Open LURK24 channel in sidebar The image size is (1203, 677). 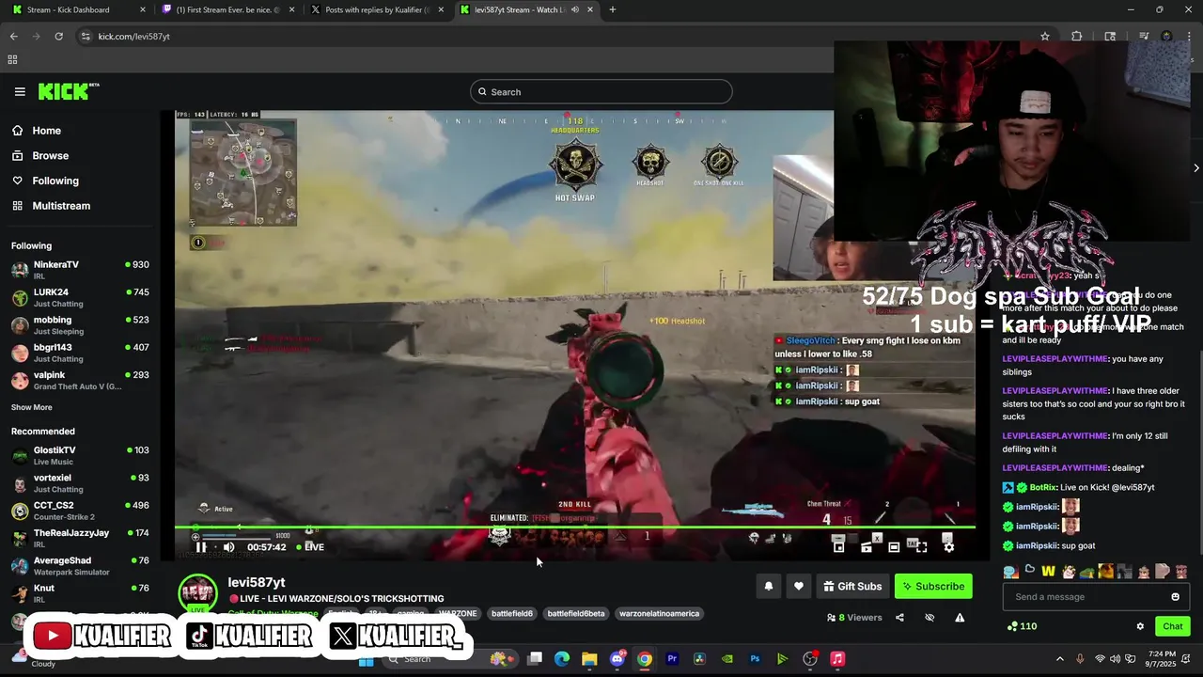pyautogui.click(x=80, y=297)
